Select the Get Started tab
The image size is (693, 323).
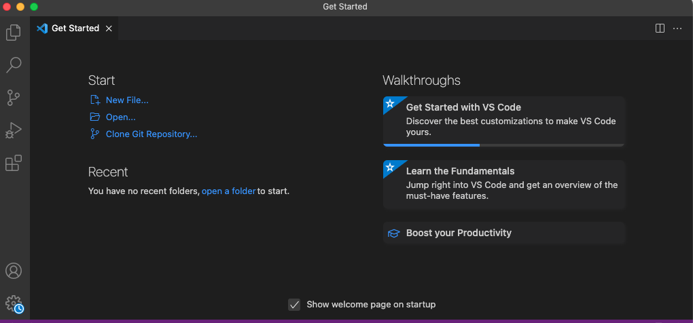click(x=74, y=28)
